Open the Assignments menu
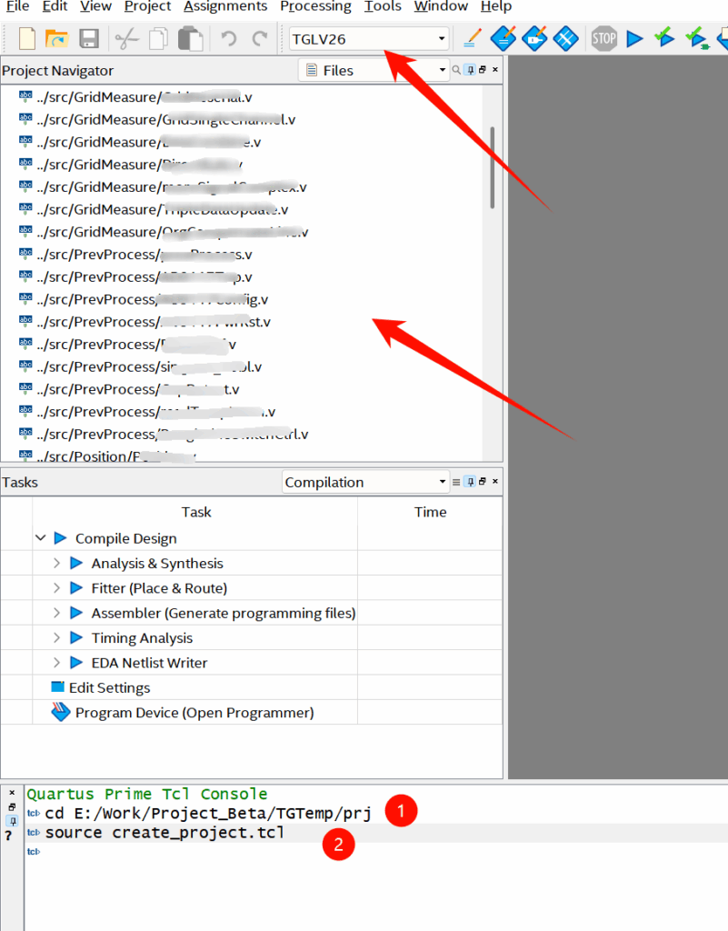Image resolution: width=728 pixels, height=931 pixels. click(x=225, y=7)
